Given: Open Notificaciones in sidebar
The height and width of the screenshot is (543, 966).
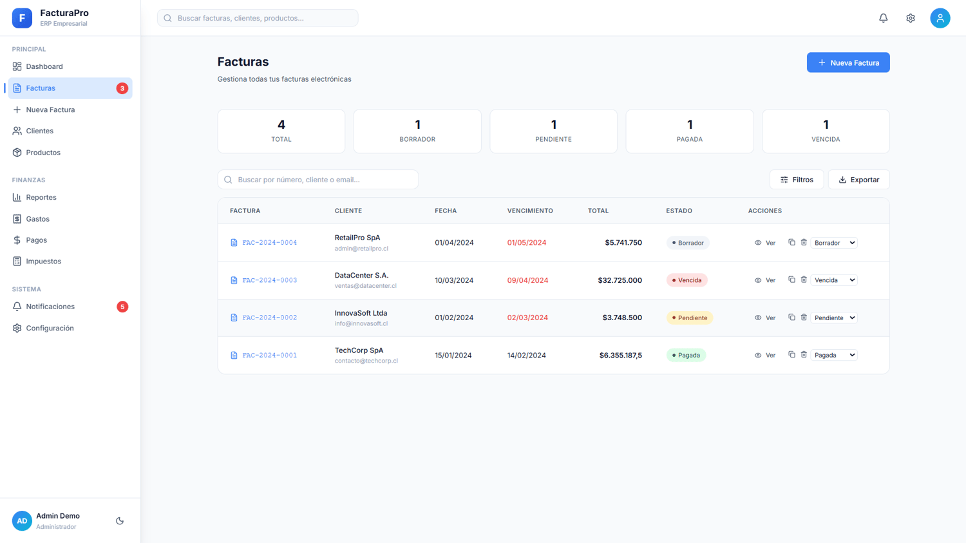Looking at the screenshot, I should pos(70,307).
